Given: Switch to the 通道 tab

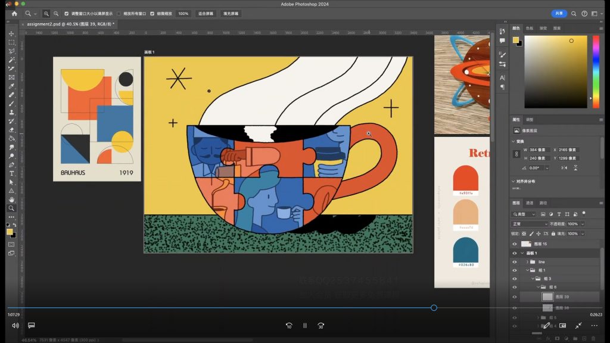Looking at the screenshot, I should 530,203.
